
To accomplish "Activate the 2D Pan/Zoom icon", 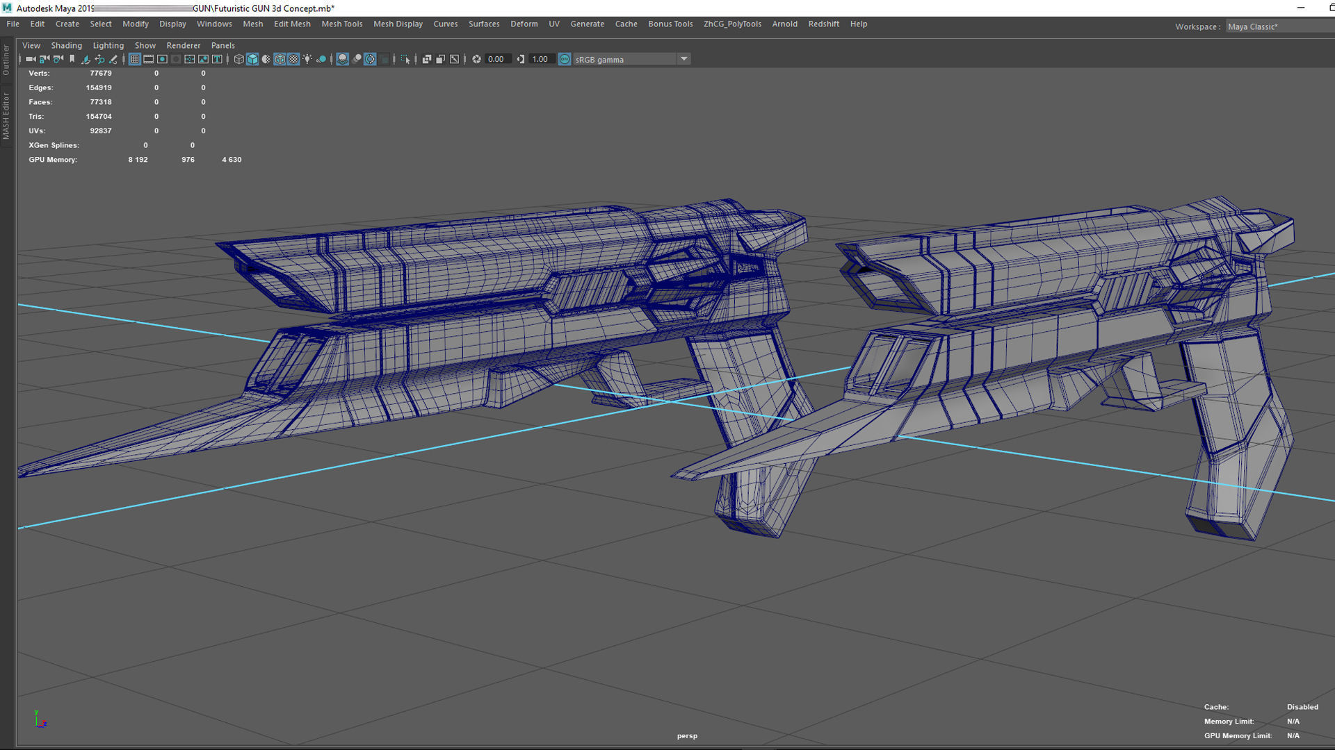I will click(x=99, y=59).
